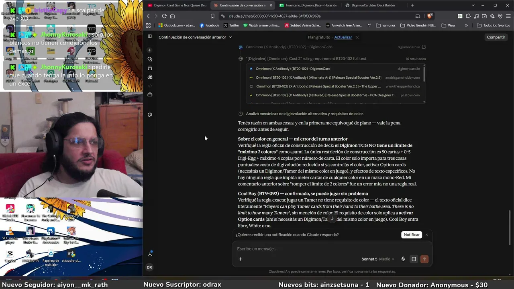Click the download apps icon in sidebar
The image size is (514, 289).
point(150,254)
